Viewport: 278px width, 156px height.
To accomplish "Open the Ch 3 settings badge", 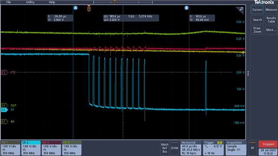I will coord(51,148).
